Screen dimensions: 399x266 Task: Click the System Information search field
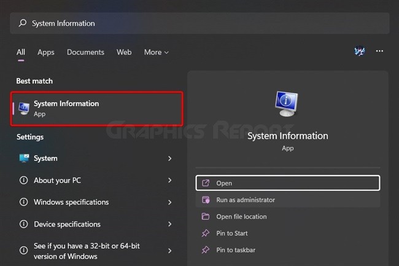coord(199,23)
